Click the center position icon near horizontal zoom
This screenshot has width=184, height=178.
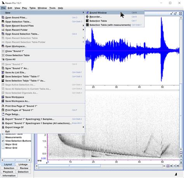168,166
